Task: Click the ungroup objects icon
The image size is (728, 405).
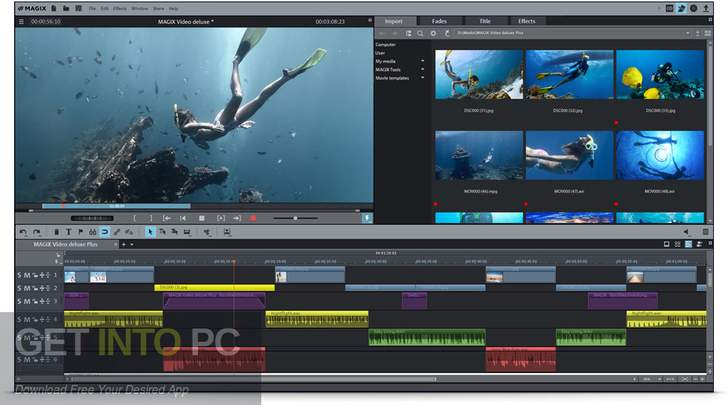Action: point(129,232)
